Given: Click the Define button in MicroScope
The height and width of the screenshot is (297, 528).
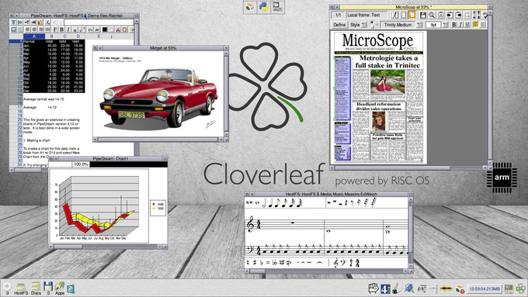Looking at the screenshot, I should [x=339, y=25].
